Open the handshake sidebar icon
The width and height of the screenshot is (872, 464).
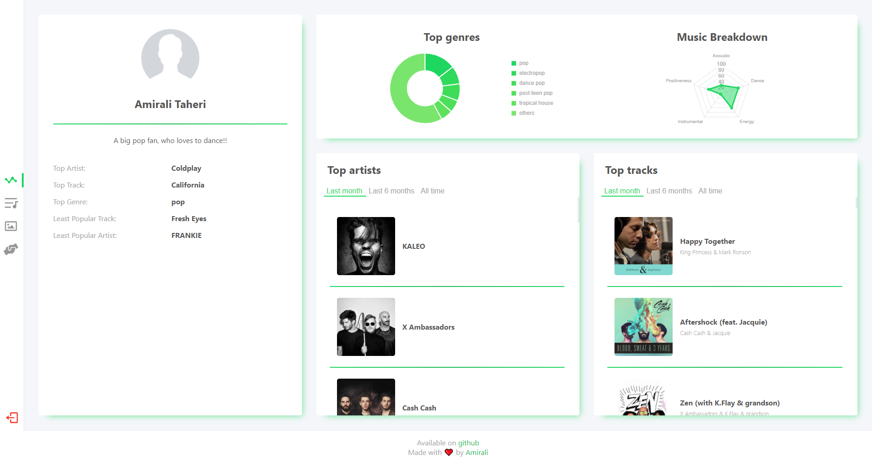pyautogui.click(x=11, y=249)
